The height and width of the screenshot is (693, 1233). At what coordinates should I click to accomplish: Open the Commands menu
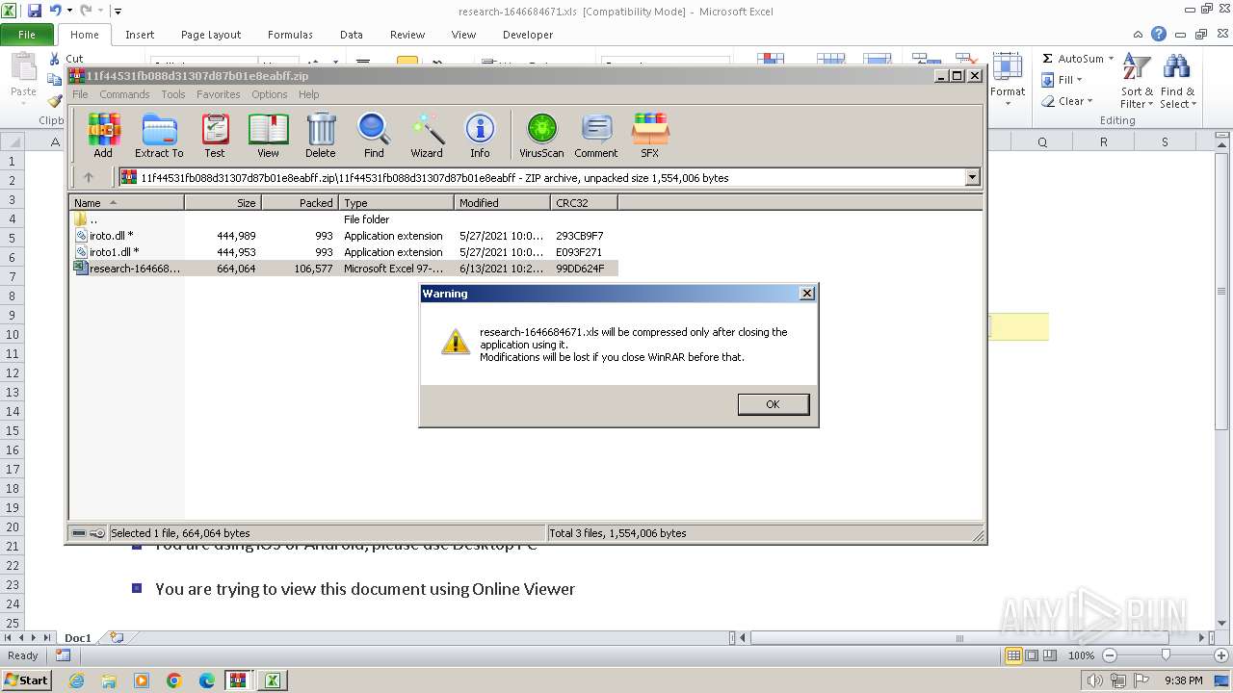[x=124, y=94]
